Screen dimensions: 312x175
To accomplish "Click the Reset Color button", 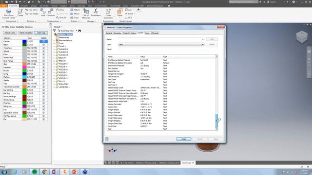I will 10,33.
